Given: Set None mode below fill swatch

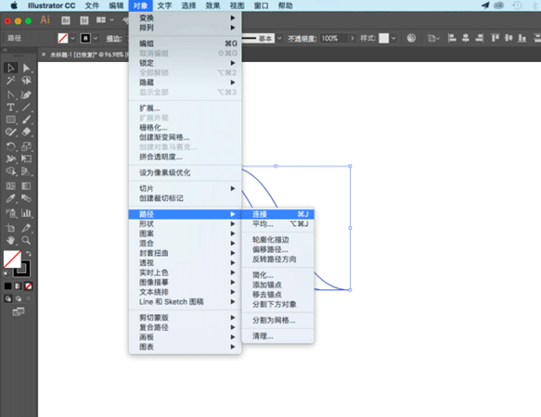Looking at the screenshot, I should click(29, 286).
